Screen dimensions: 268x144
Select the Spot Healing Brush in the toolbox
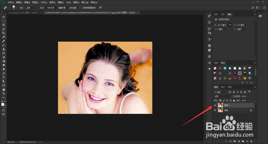(x=3, y=41)
